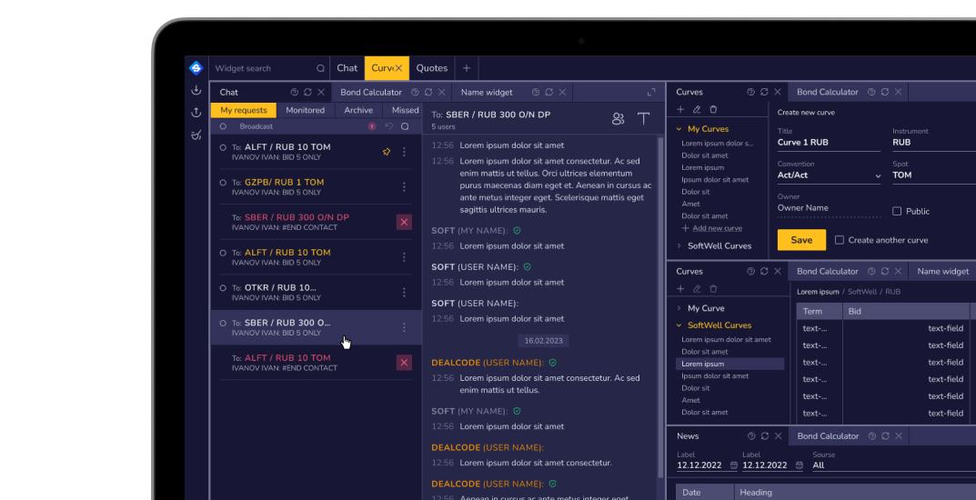This screenshot has height=500, width=976.
Task: Click the download icon in left sidebar
Action: point(196,90)
